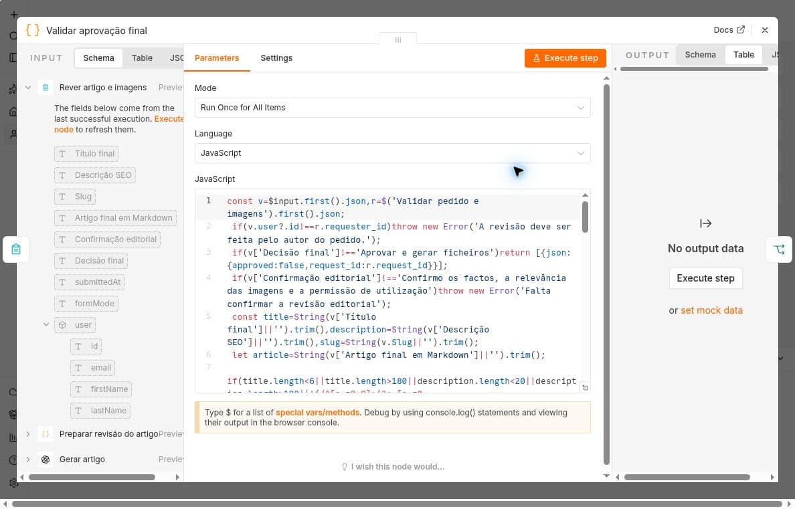Click the input panel horizontal scrollbar
795x509 pixels.
[92, 477]
